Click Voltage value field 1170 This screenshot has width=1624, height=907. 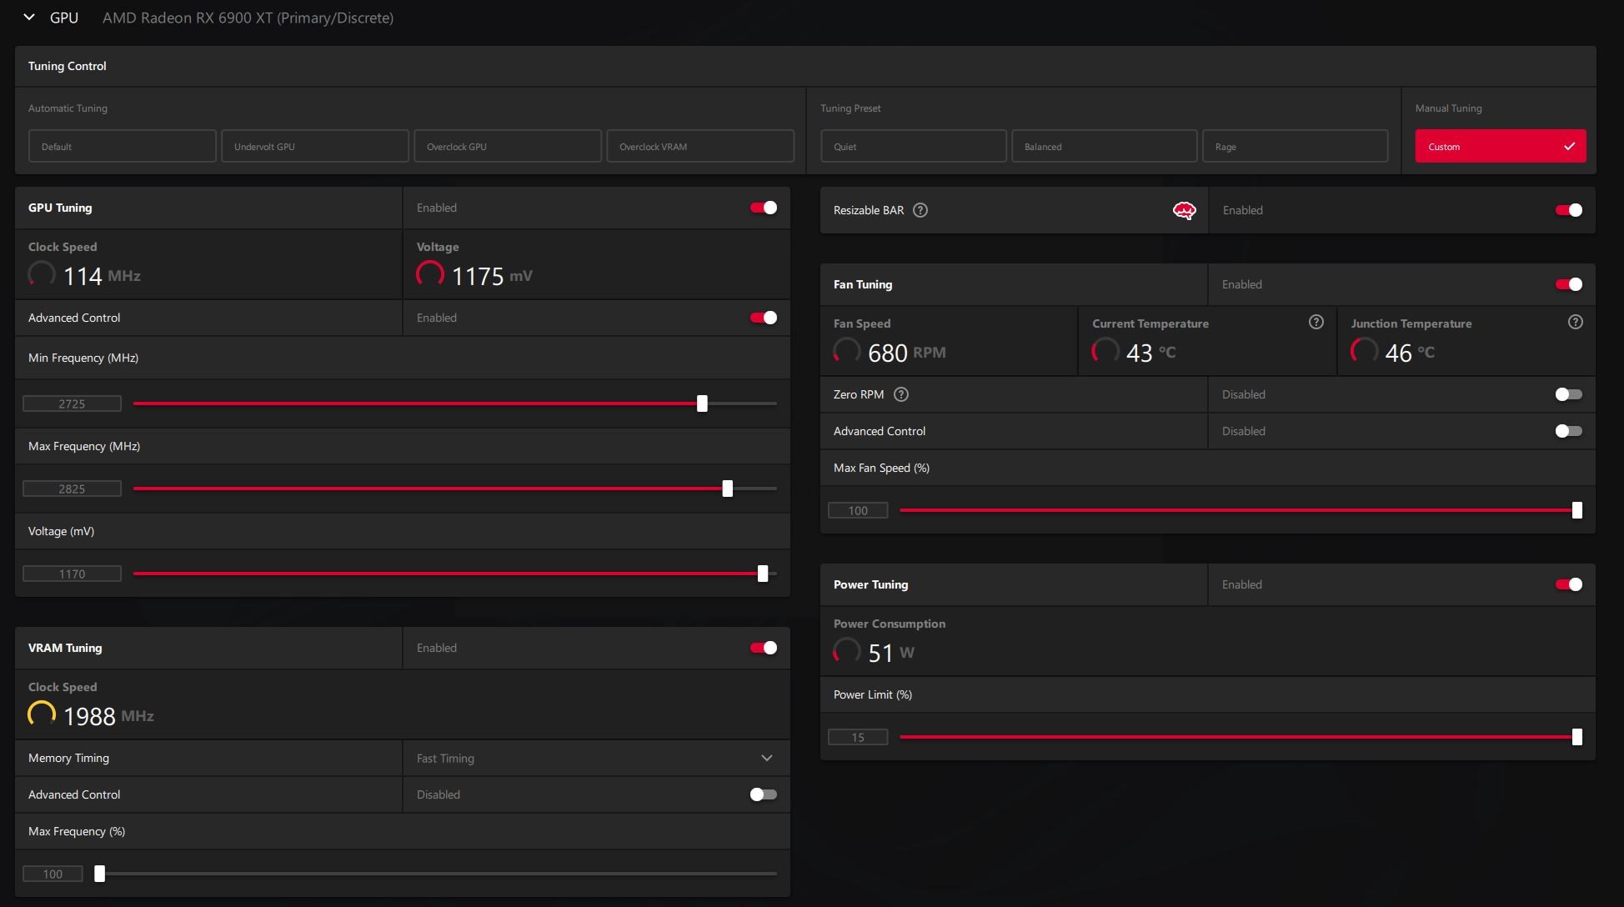pos(72,574)
